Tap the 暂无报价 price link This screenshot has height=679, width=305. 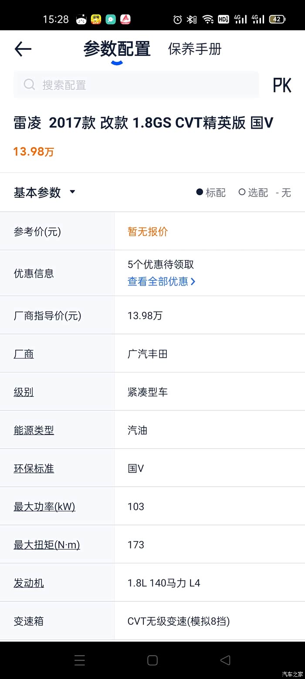(x=148, y=231)
